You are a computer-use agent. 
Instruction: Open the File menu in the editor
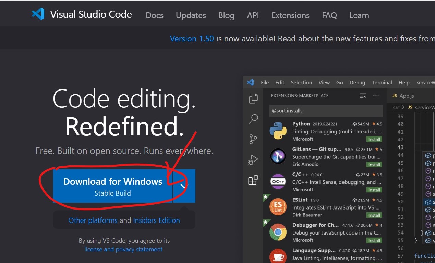point(265,83)
